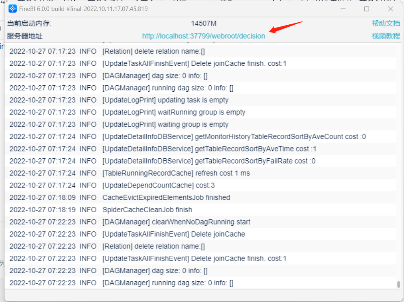Select the TableRunningRecordCache refresh log line

tap(200, 173)
